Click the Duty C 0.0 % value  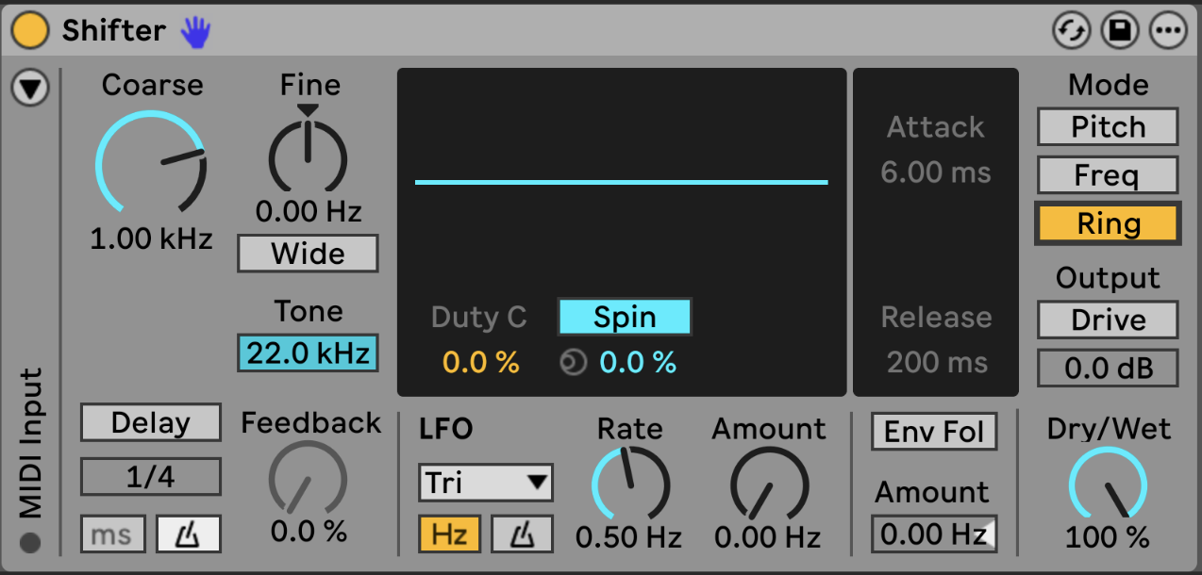pos(480,362)
